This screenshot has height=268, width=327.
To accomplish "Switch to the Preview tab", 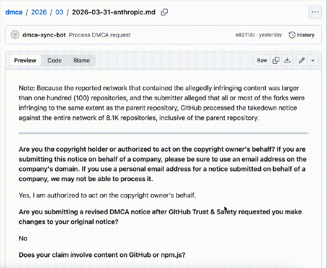I will pyautogui.click(x=25, y=60).
